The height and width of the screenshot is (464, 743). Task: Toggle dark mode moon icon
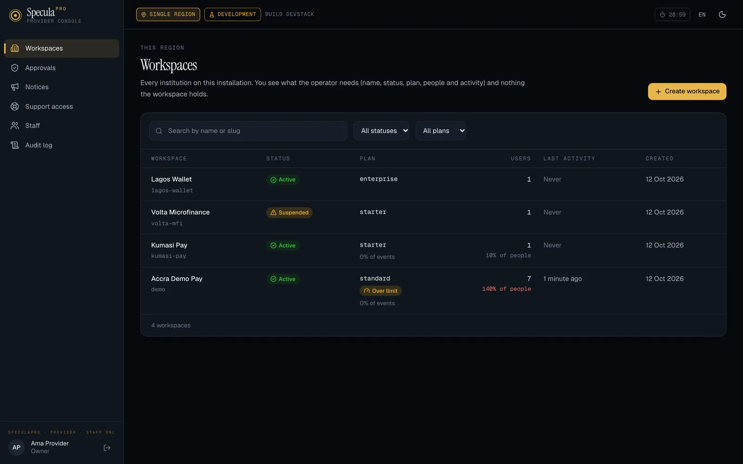[722, 14]
